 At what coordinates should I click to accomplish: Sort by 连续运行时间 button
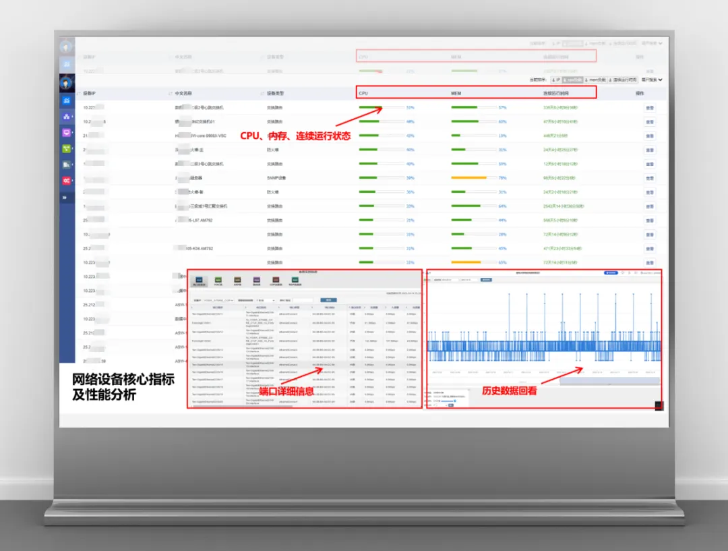(623, 80)
